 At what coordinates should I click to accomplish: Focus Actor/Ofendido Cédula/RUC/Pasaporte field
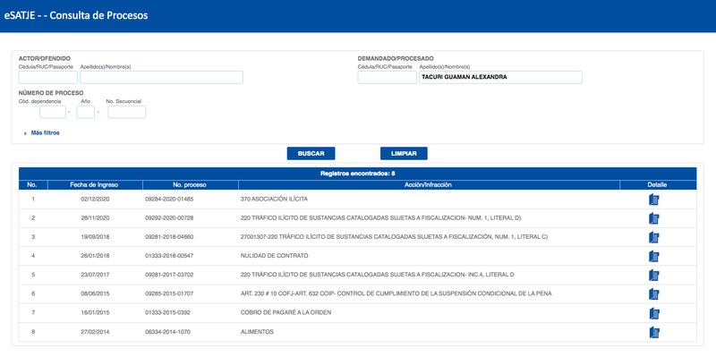(x=48, y=77)
